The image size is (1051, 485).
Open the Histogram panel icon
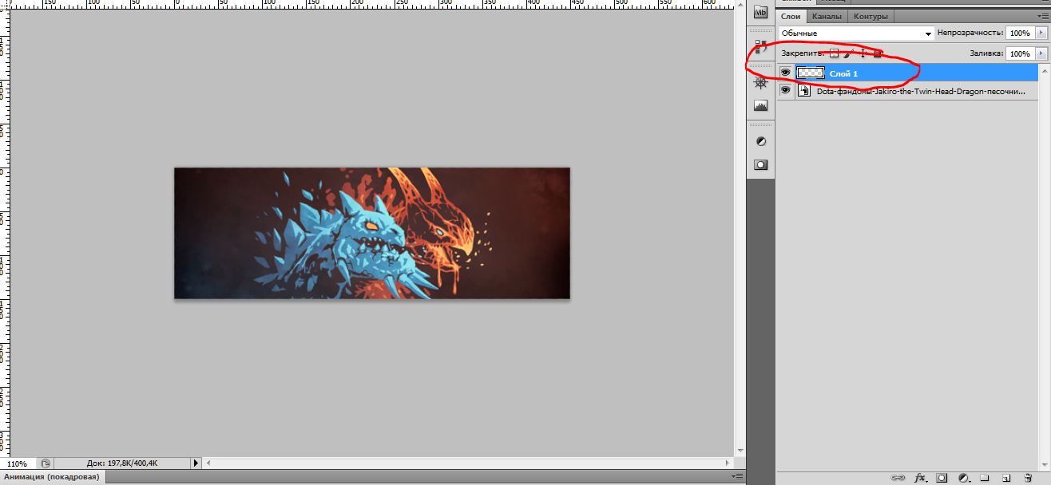coord(760,105)
